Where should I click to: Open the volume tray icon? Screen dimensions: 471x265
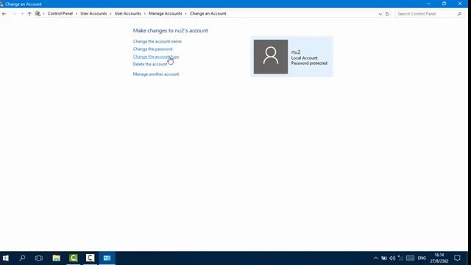coord(392,258)
